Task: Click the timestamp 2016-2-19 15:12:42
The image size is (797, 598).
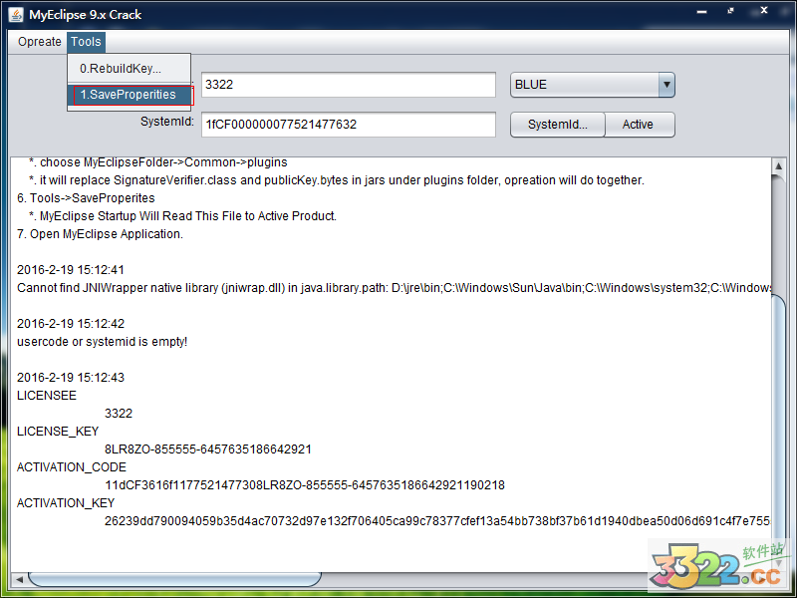Action: coord(71,324)
